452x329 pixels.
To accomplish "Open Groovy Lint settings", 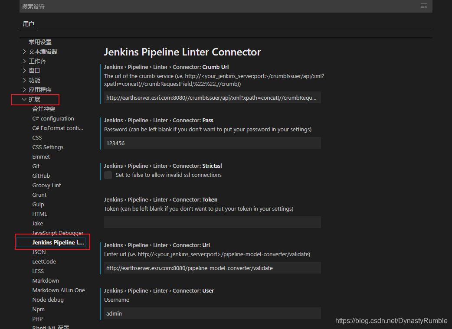I will 46,185.
